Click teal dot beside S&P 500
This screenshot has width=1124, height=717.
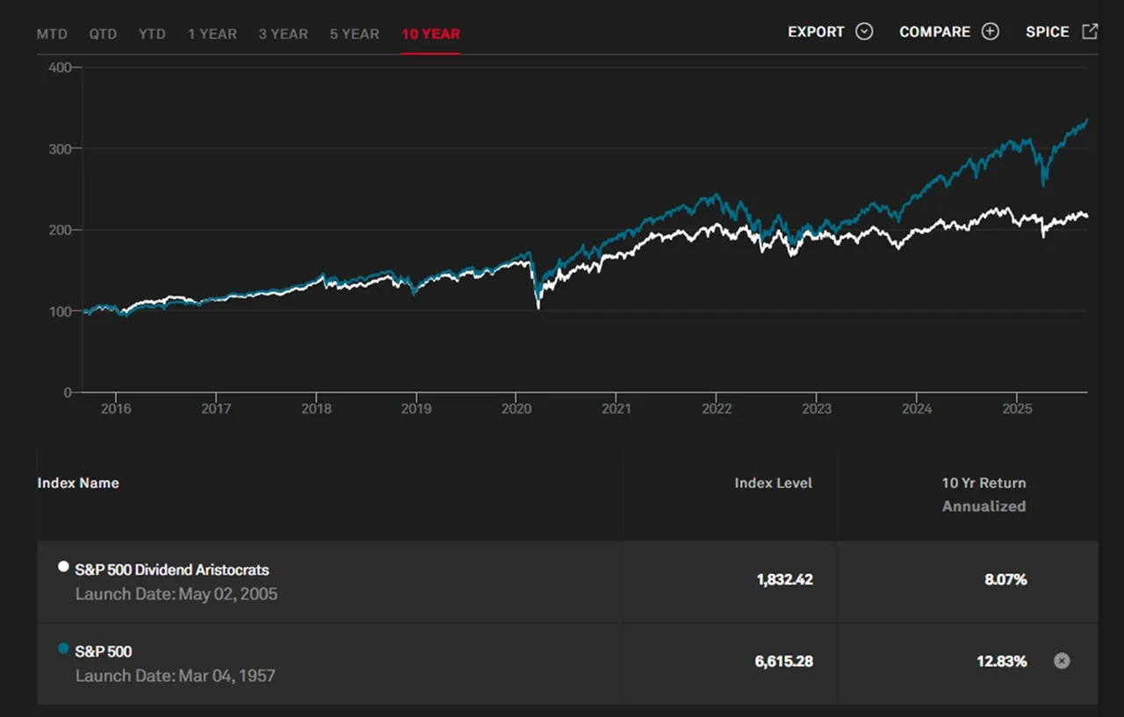63,649
